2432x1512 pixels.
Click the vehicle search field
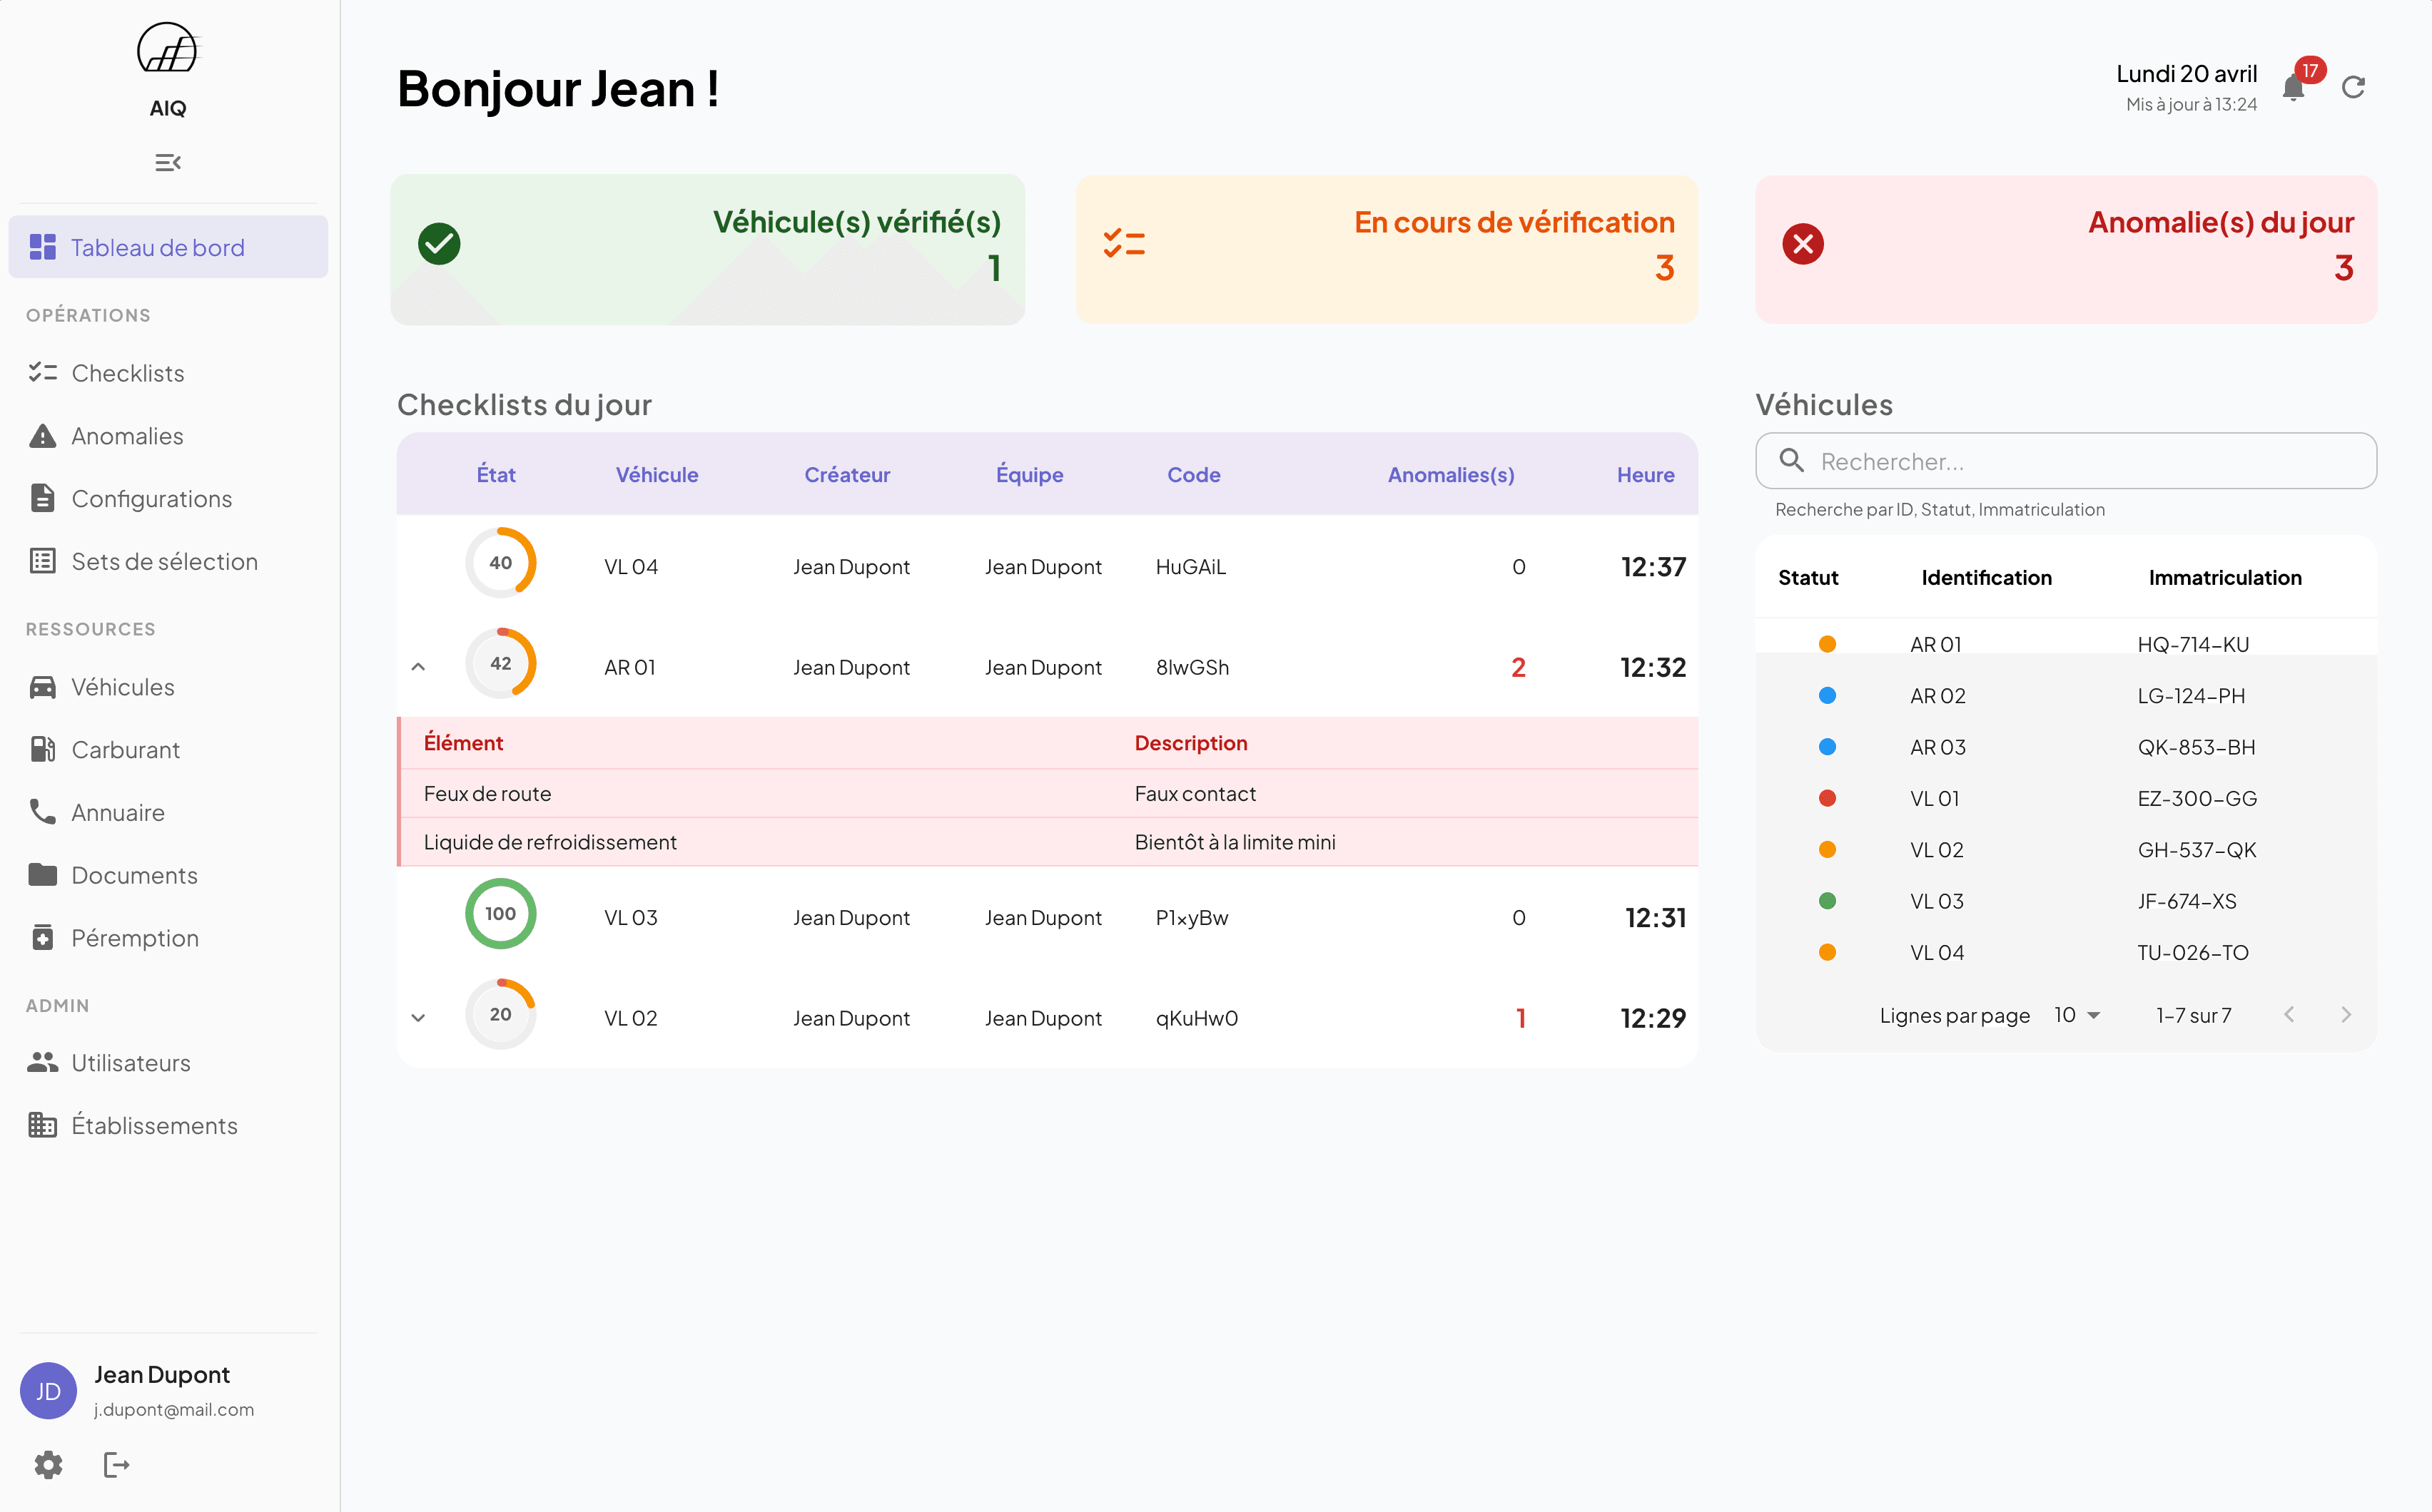click(x=2066, y=461)
